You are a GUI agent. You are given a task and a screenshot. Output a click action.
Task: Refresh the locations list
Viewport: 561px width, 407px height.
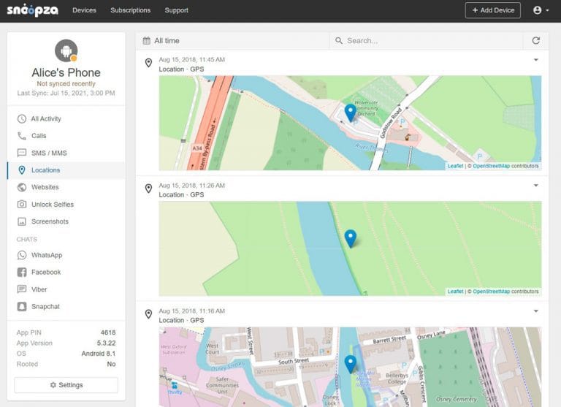(535, 40)
